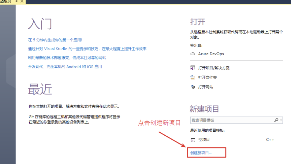Click the 最近使用的项目模板: label
This screenshot has height=164, width=291.
coord(207,130)
